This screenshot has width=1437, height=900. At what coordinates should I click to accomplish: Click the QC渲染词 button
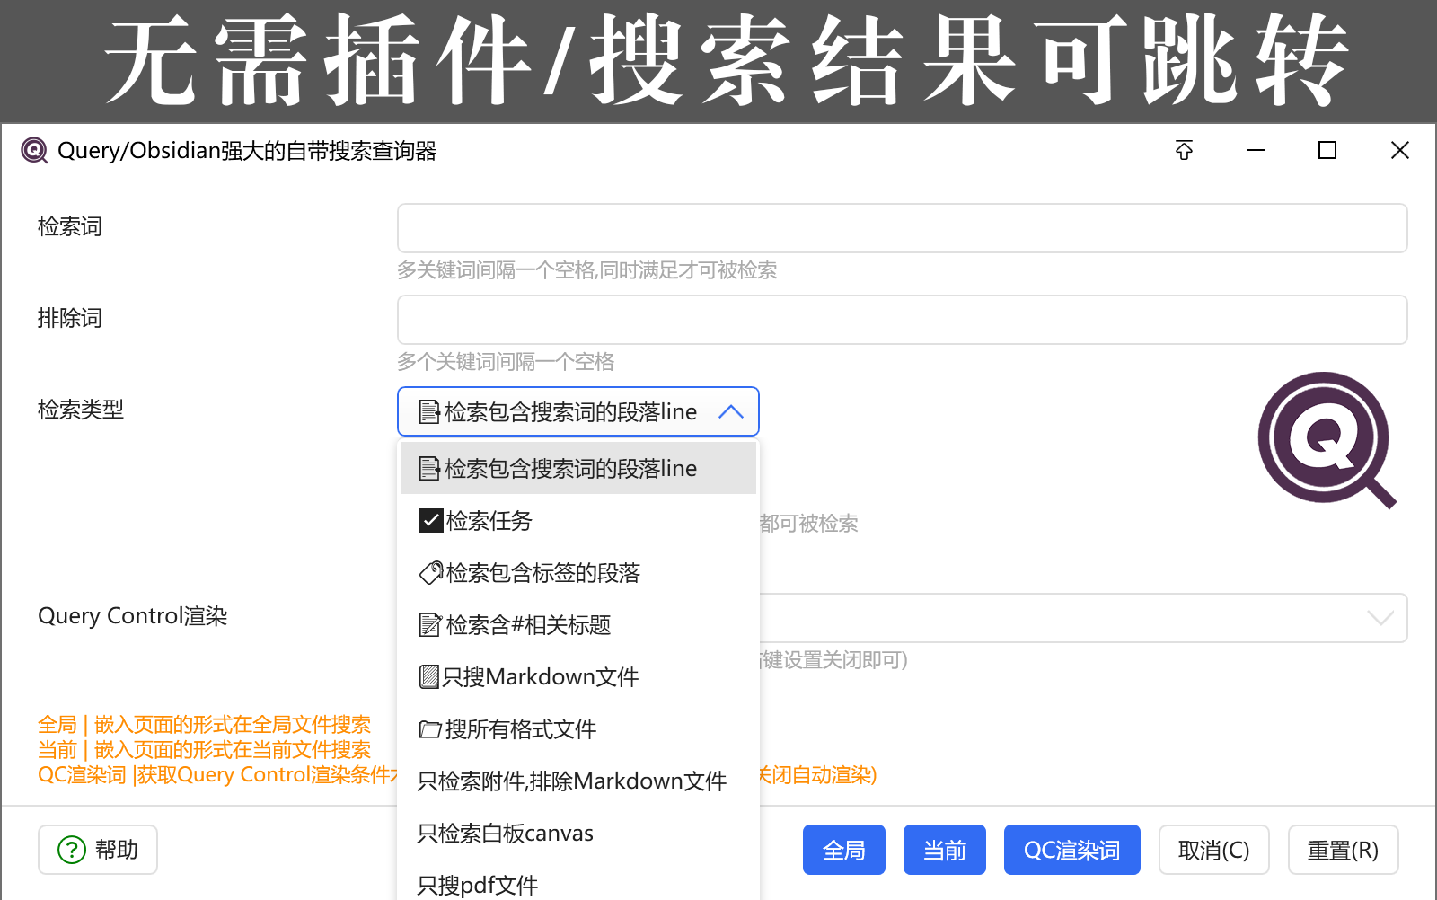1072,850
